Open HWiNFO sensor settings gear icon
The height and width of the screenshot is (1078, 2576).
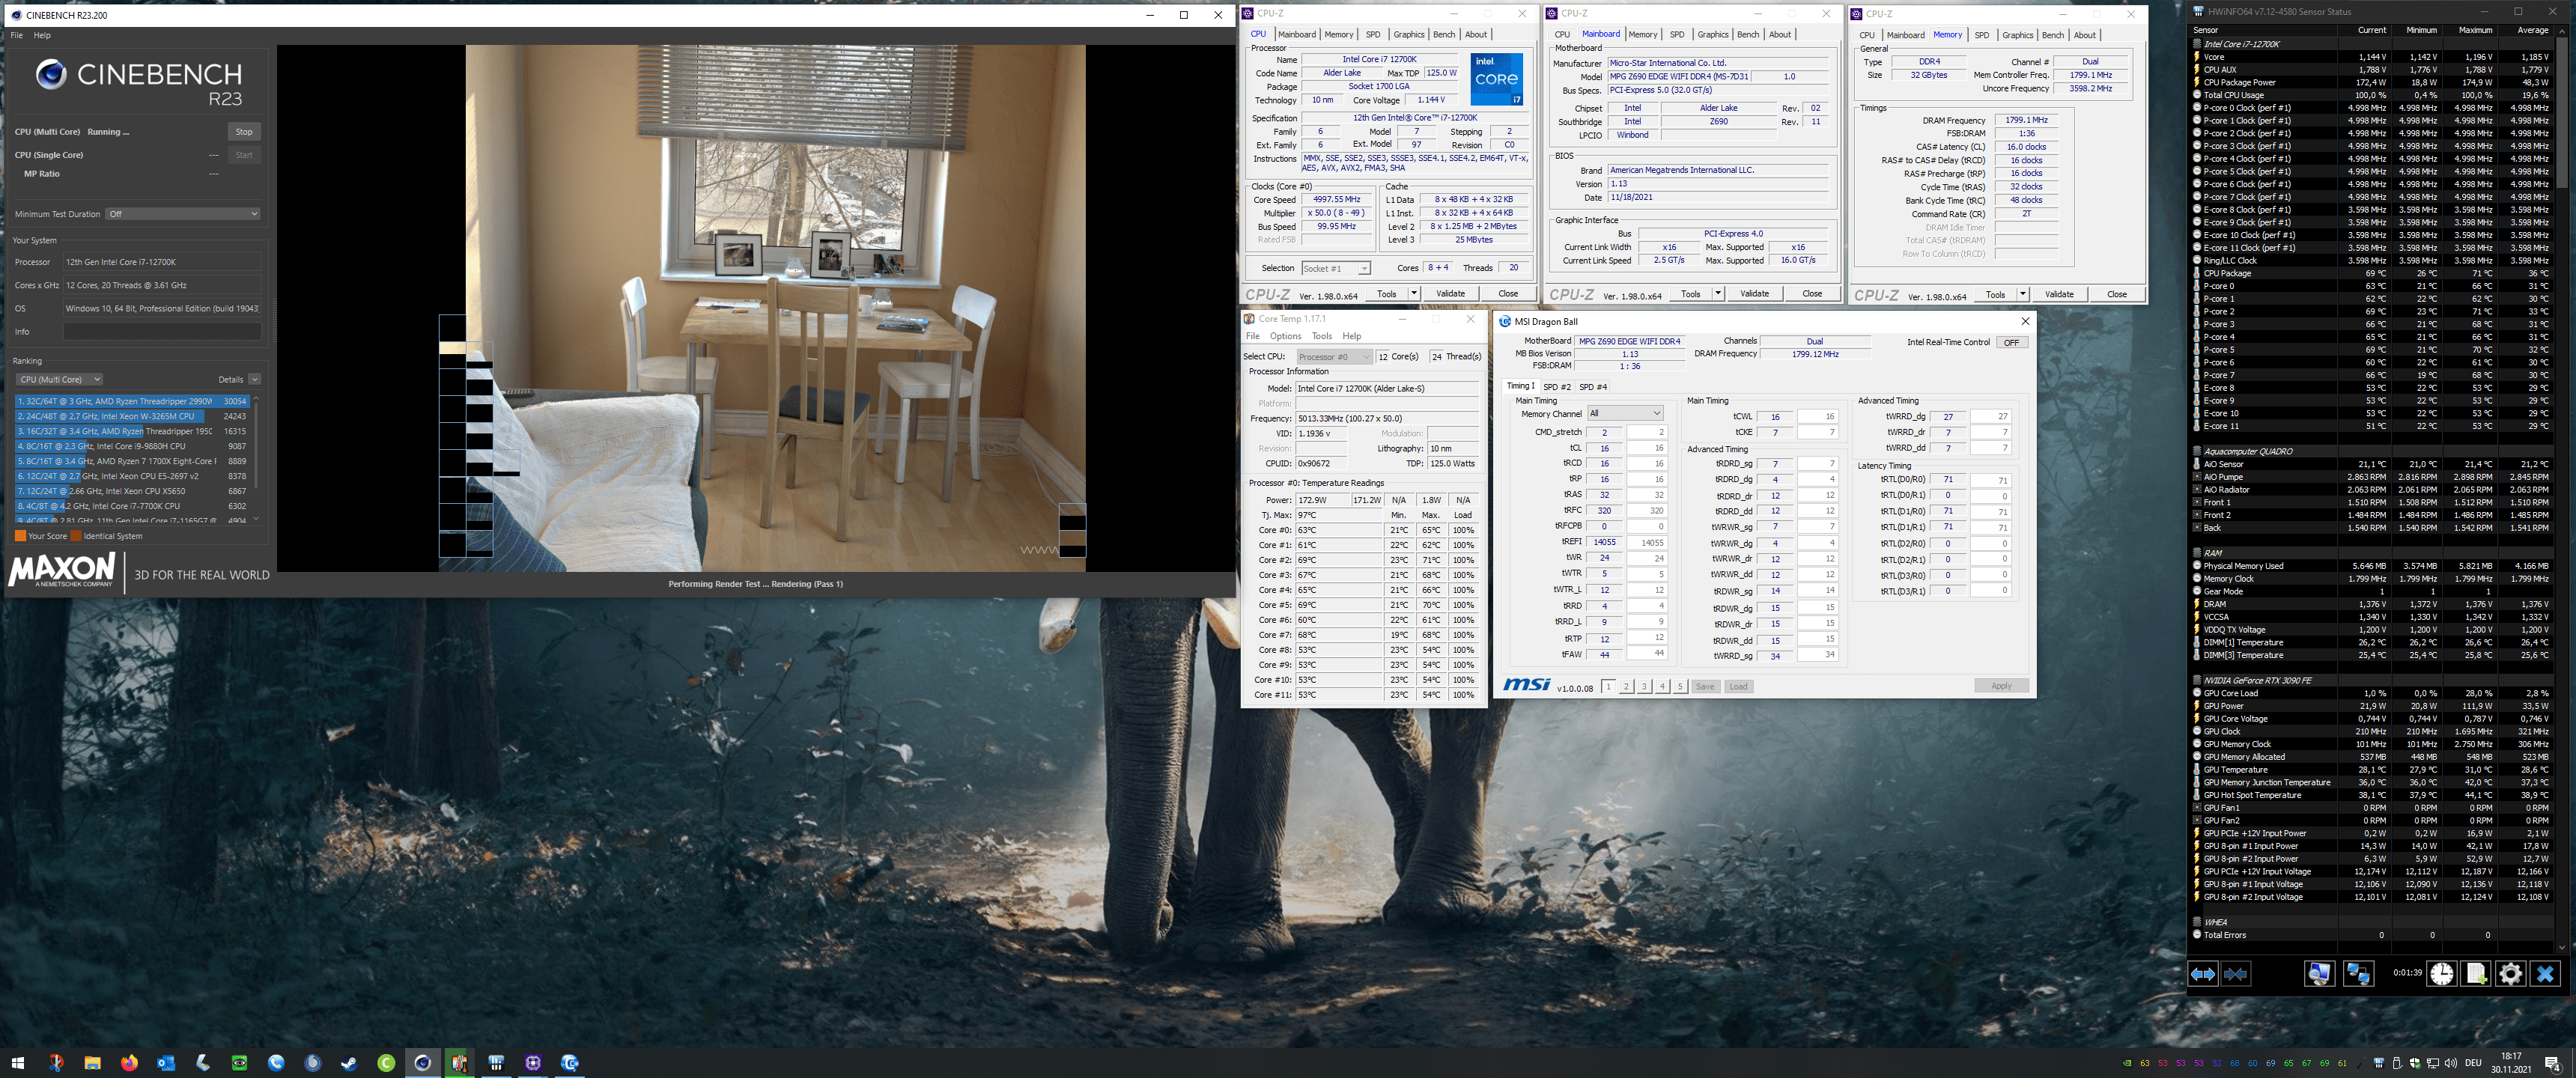[2510, 973]
